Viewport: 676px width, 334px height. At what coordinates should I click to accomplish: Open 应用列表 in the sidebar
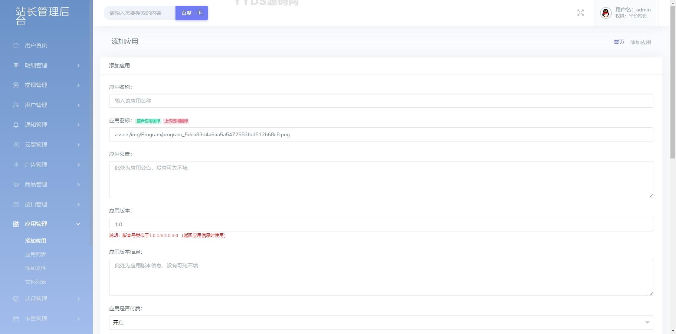[36, 254]
